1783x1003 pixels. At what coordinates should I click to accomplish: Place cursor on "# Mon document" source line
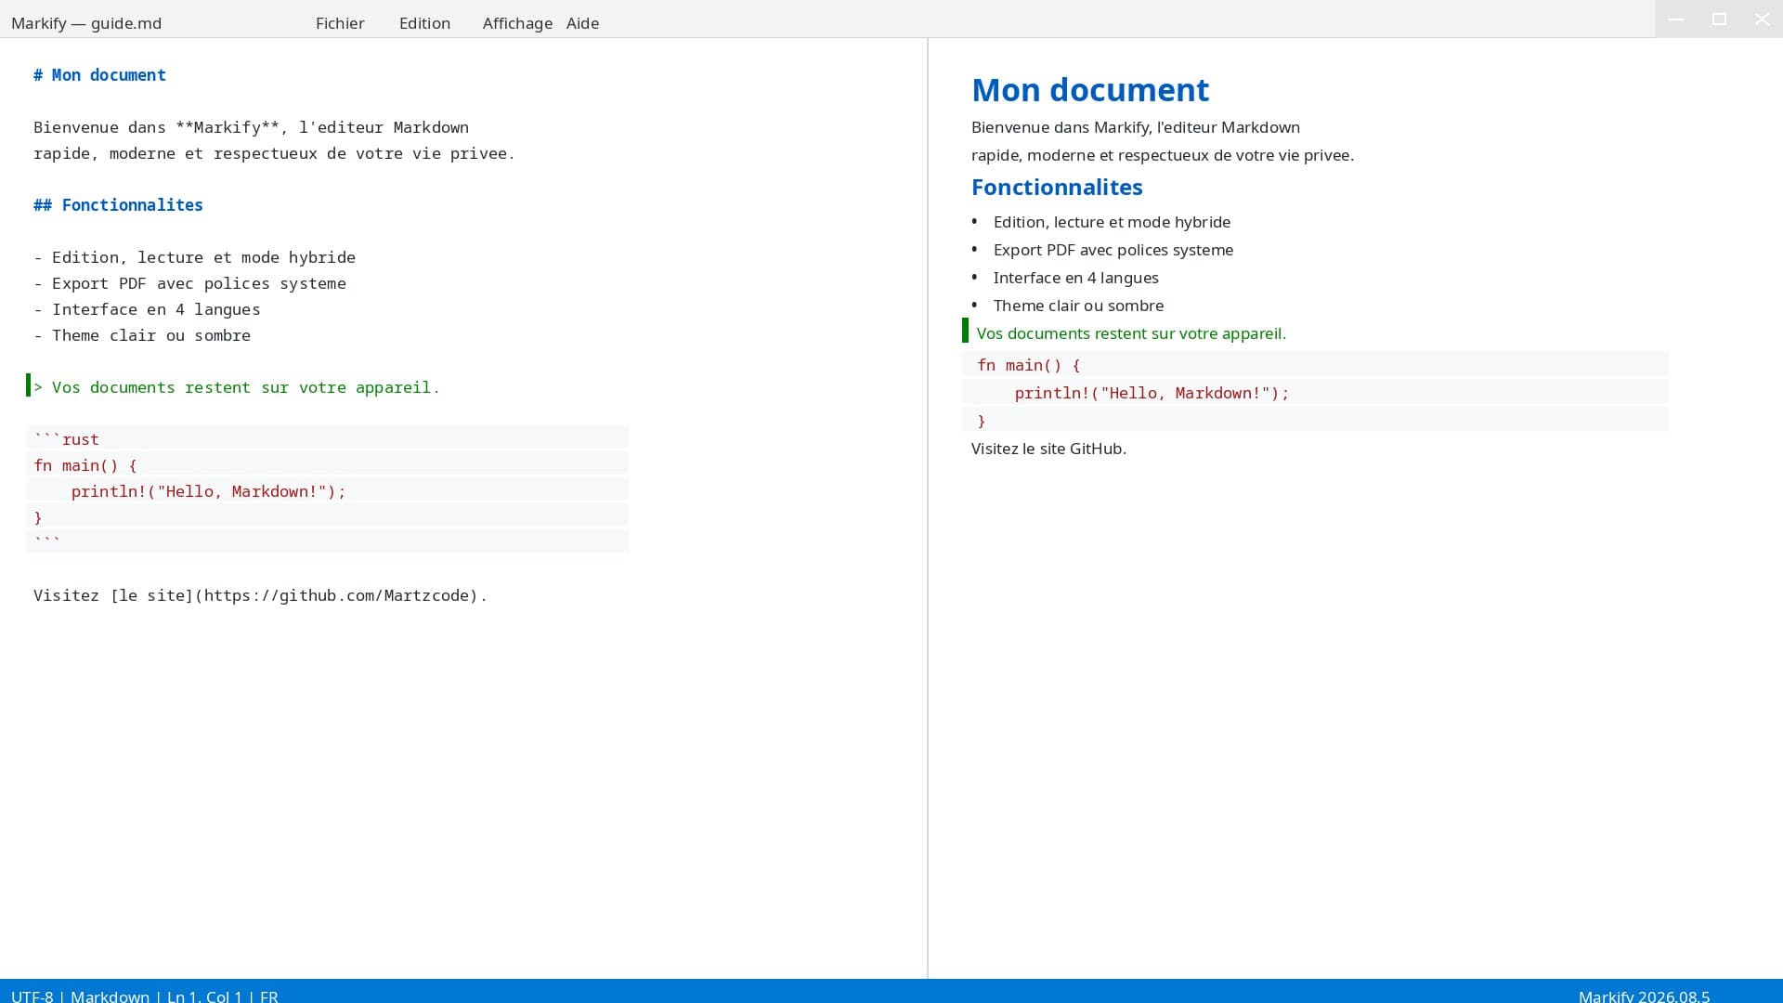point(99,75)
